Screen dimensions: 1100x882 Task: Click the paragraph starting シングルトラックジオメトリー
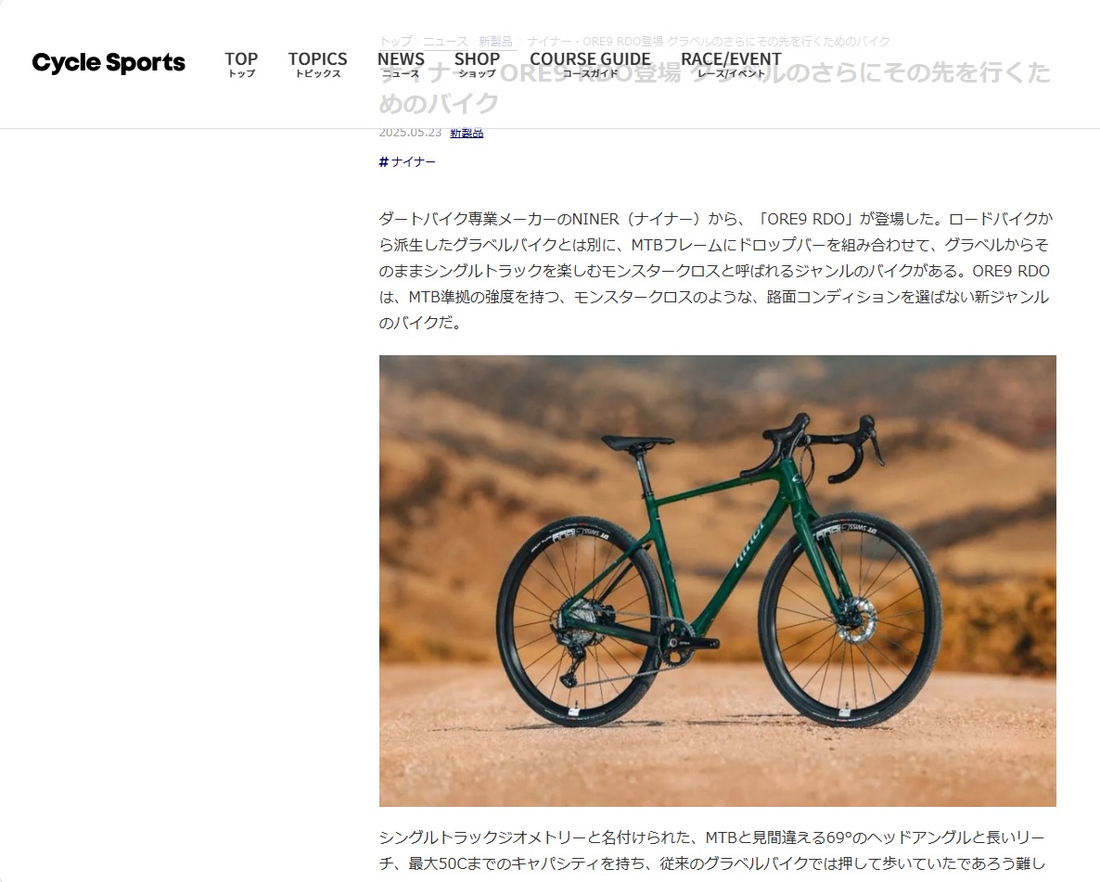(x=712, y=850)
